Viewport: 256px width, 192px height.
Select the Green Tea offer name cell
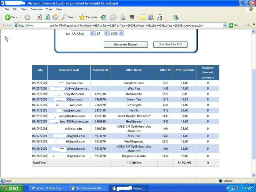click(x=134, y=100)
